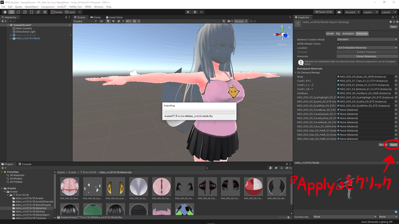Toggle scene effects icon

tap(119, 21)
